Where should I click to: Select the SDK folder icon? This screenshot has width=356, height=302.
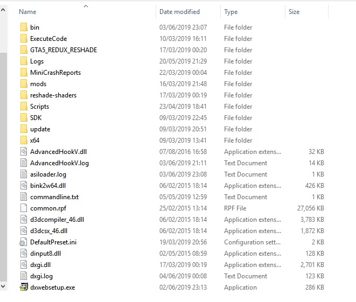[x=24, y=118]
